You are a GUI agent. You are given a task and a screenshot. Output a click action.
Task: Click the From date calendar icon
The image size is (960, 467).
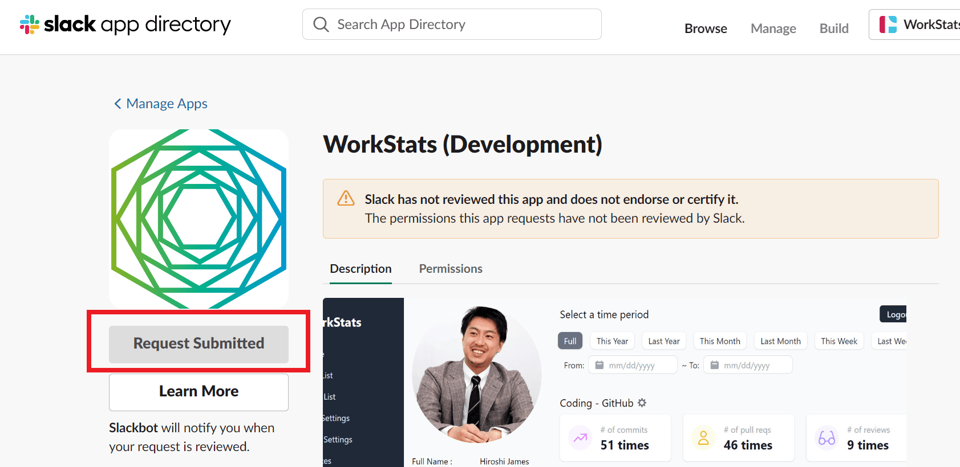[x=600, y=365]
